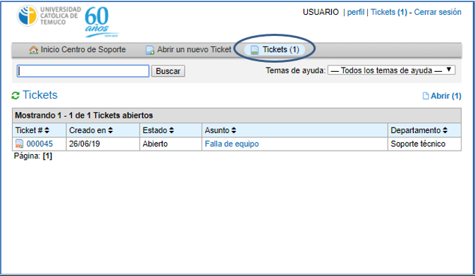
Task: Sort by Creado en using its sort arrows
Action: (x=110, y=130)
